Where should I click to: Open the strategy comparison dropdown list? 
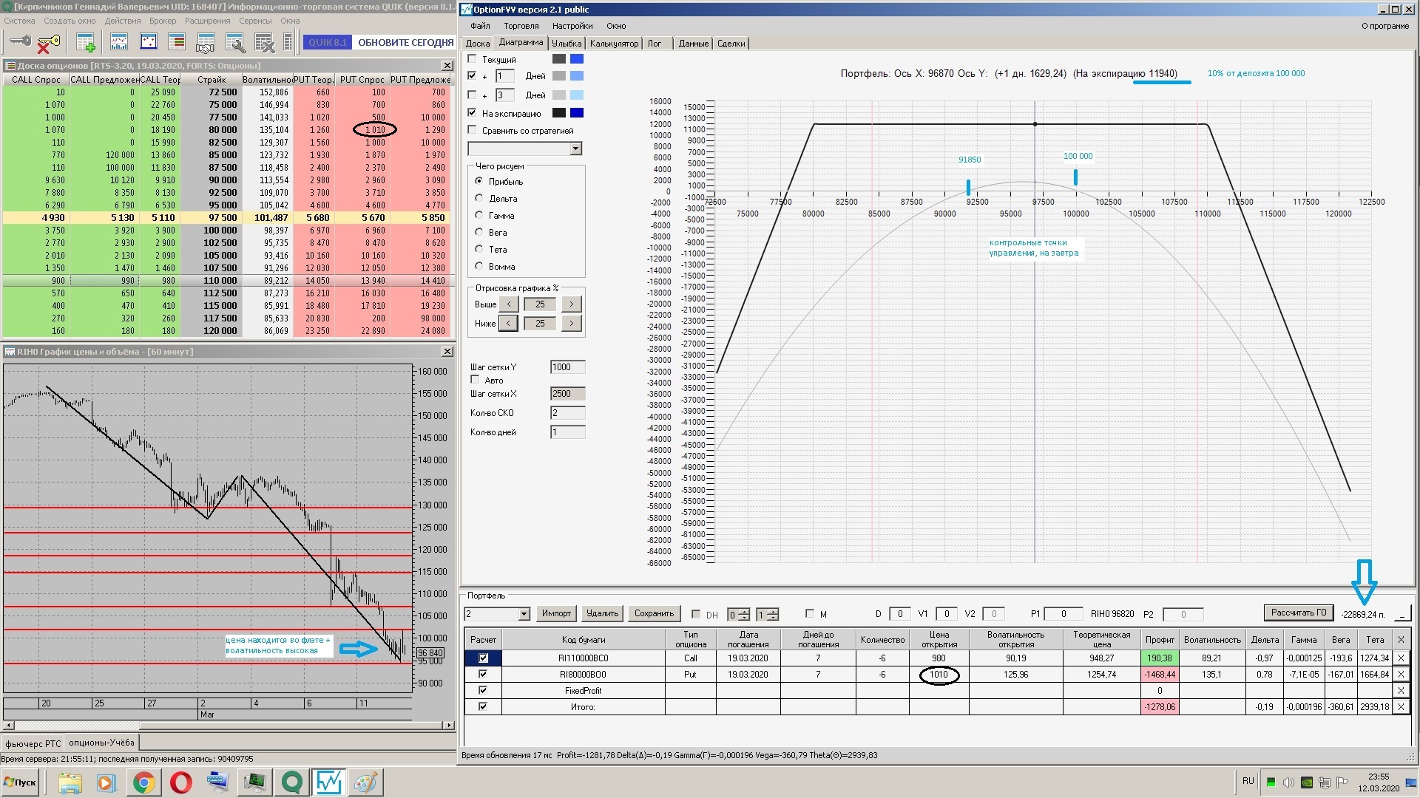pyautogui.click(x=575, y=149)
